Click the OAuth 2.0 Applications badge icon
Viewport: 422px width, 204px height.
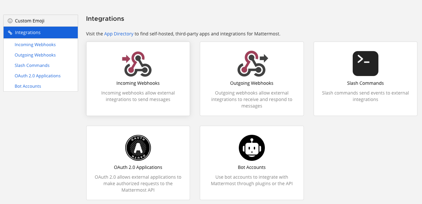coord(138,148)
